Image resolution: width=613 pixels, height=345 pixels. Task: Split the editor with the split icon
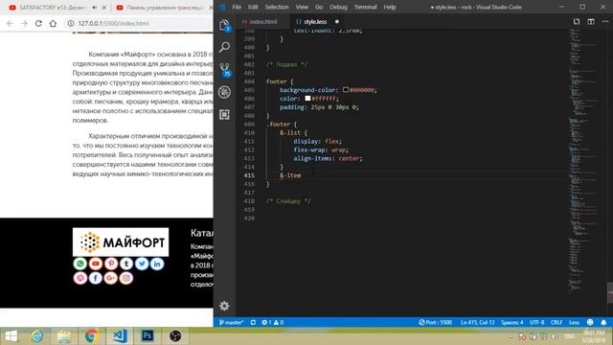click(x=591, y=22)
